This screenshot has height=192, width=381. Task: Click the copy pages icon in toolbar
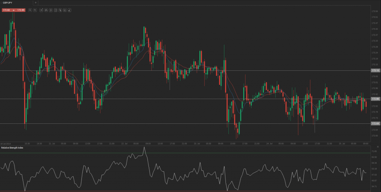60,10
